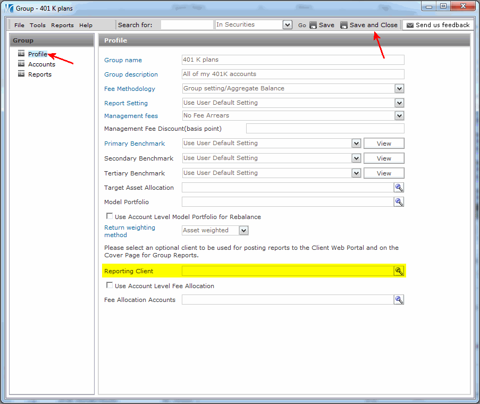Click the Profile tree item icon
Viewport: 480px width, 404px height.
tap(21, 54)
